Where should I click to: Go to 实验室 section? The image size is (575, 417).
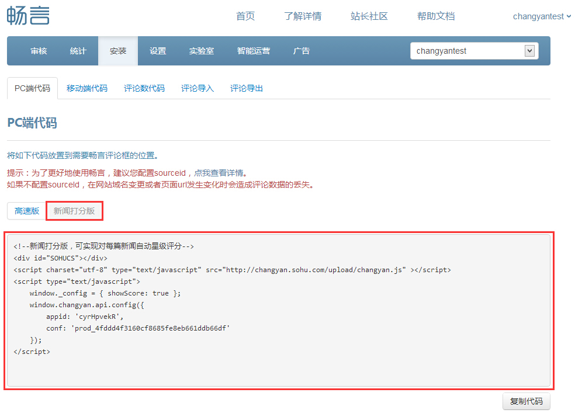[x=202, y=51]
